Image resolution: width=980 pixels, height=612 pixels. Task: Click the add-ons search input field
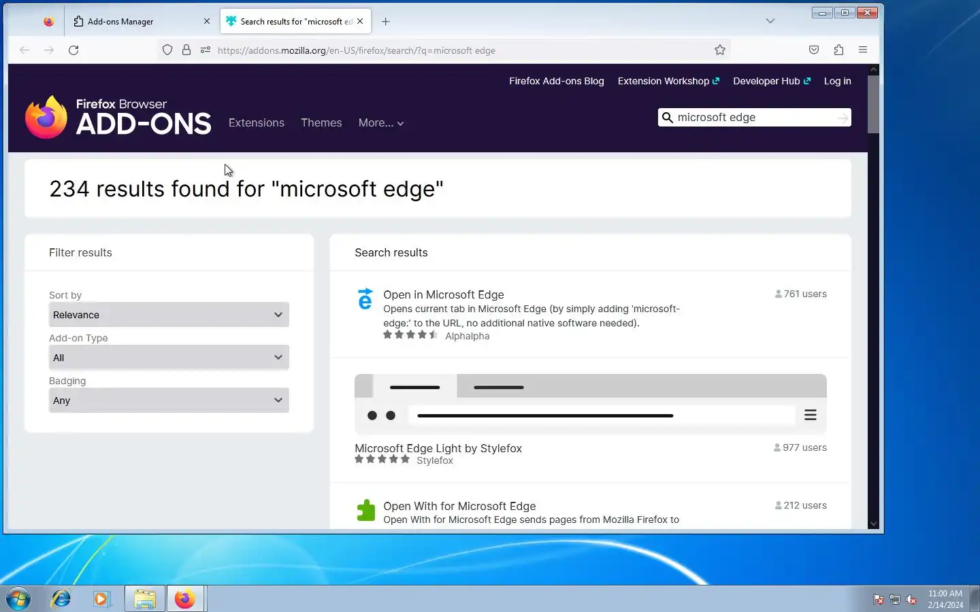tap(754, 118)
